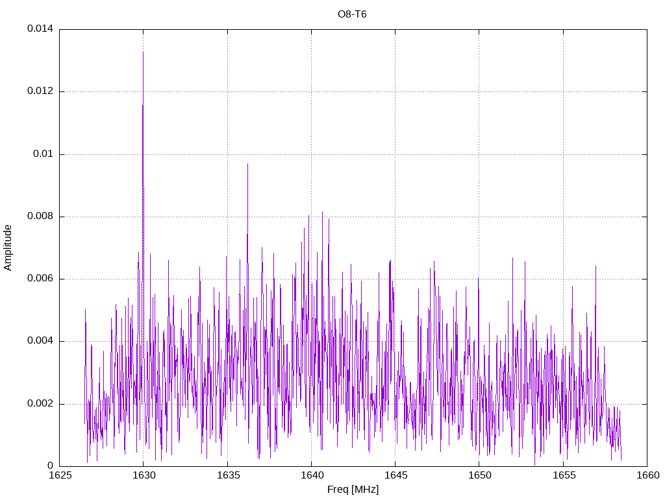This screenshot has width=665, height=498.
Task: Click the second-highest peak tip near 1636 MHz
Action: coord(247,164)
